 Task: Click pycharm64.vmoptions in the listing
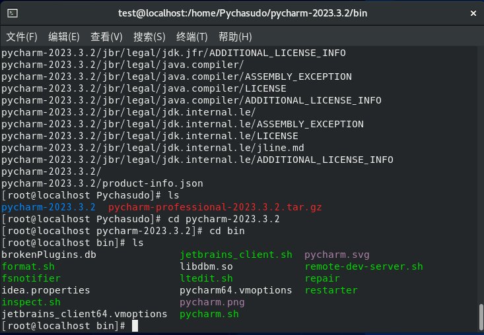pos(236,290)
